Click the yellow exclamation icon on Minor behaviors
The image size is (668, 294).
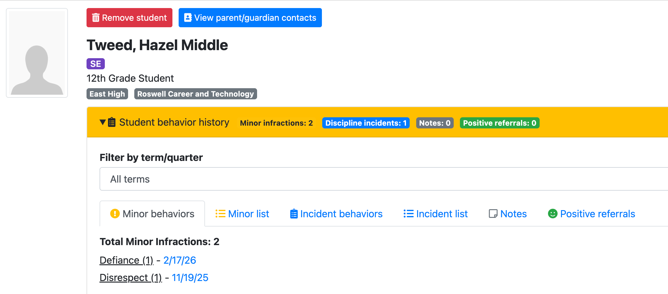115,214
